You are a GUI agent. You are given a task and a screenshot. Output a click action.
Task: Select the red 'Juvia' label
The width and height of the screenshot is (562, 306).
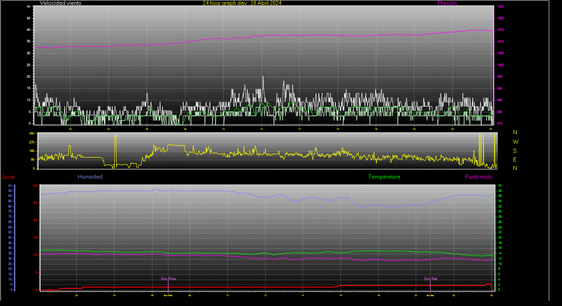8,177
